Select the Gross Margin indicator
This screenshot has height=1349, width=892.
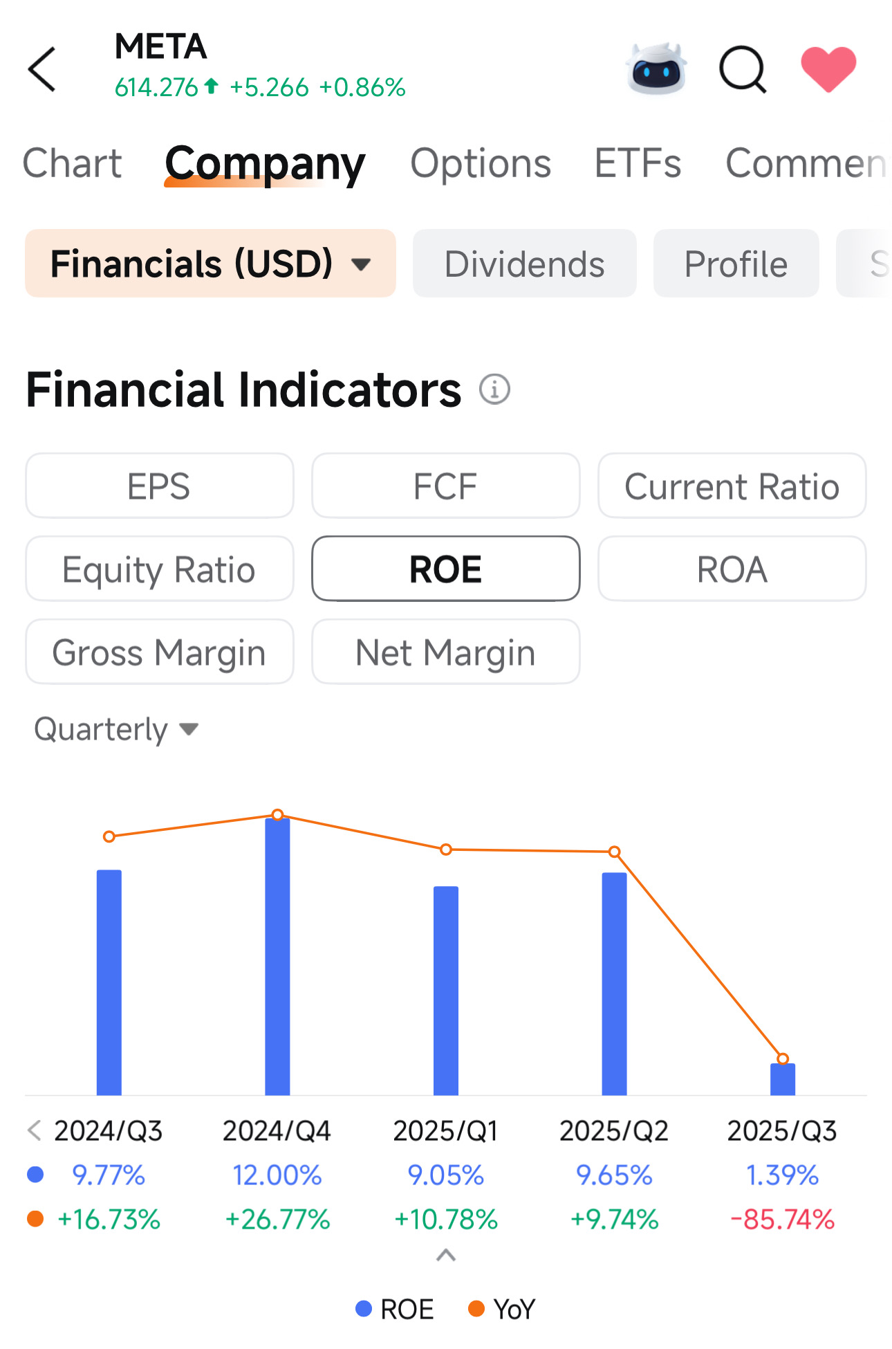click(x=160, y=652)
